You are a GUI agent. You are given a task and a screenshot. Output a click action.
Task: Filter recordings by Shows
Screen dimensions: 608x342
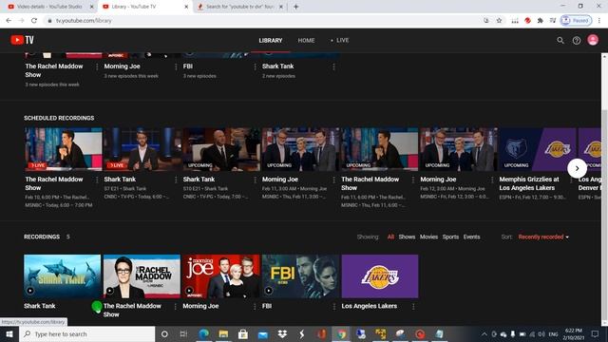(x=407, y=237)
